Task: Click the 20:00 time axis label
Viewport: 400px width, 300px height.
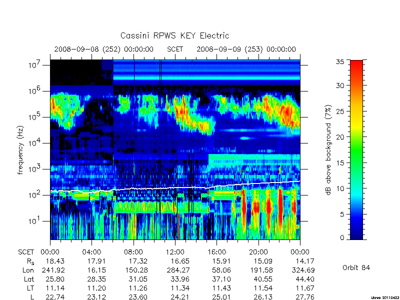Action: point(258,252)
